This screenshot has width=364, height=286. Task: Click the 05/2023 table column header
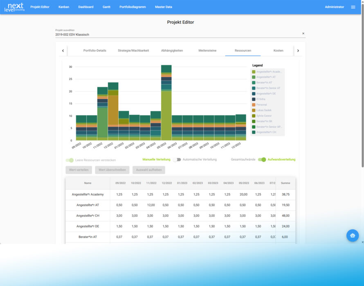tap(244, 183)
